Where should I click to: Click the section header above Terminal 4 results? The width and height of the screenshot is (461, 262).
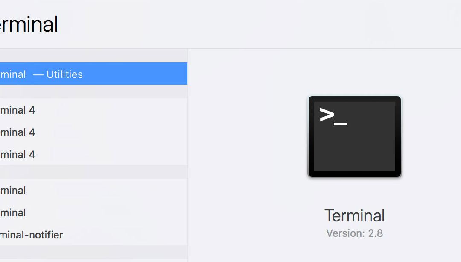click(x=94, y=91)
